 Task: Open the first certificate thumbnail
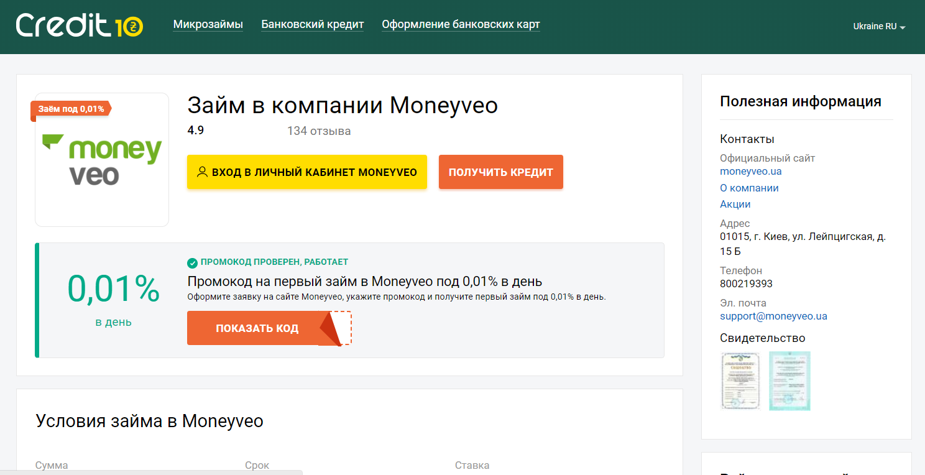click(x=740, y=380)
